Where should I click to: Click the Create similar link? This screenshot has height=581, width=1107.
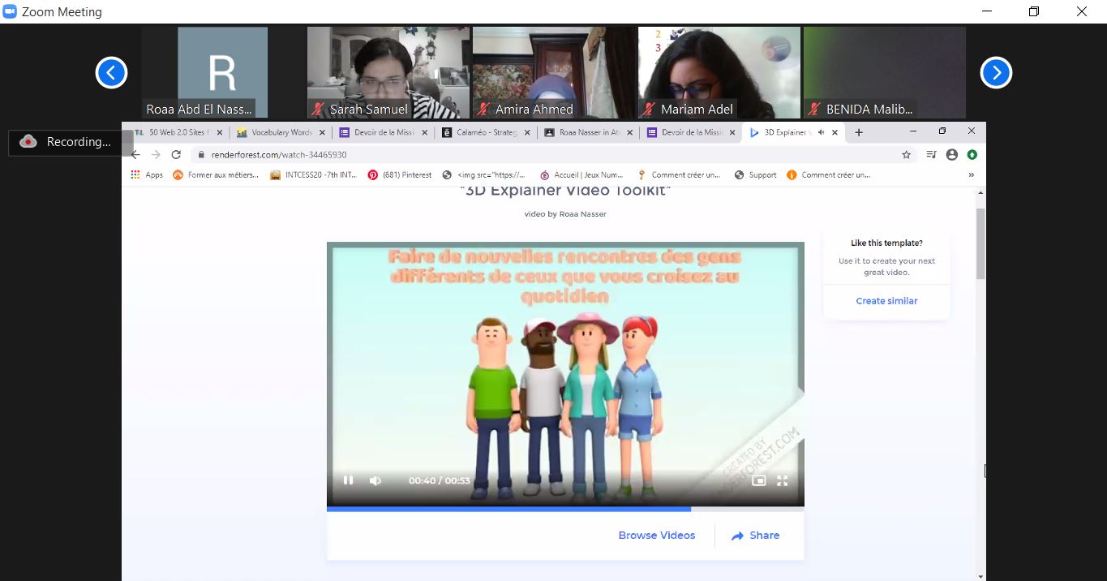click(886, 301)
